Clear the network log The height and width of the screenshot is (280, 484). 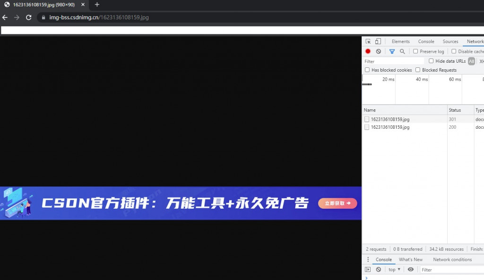(x=379, y=51)
